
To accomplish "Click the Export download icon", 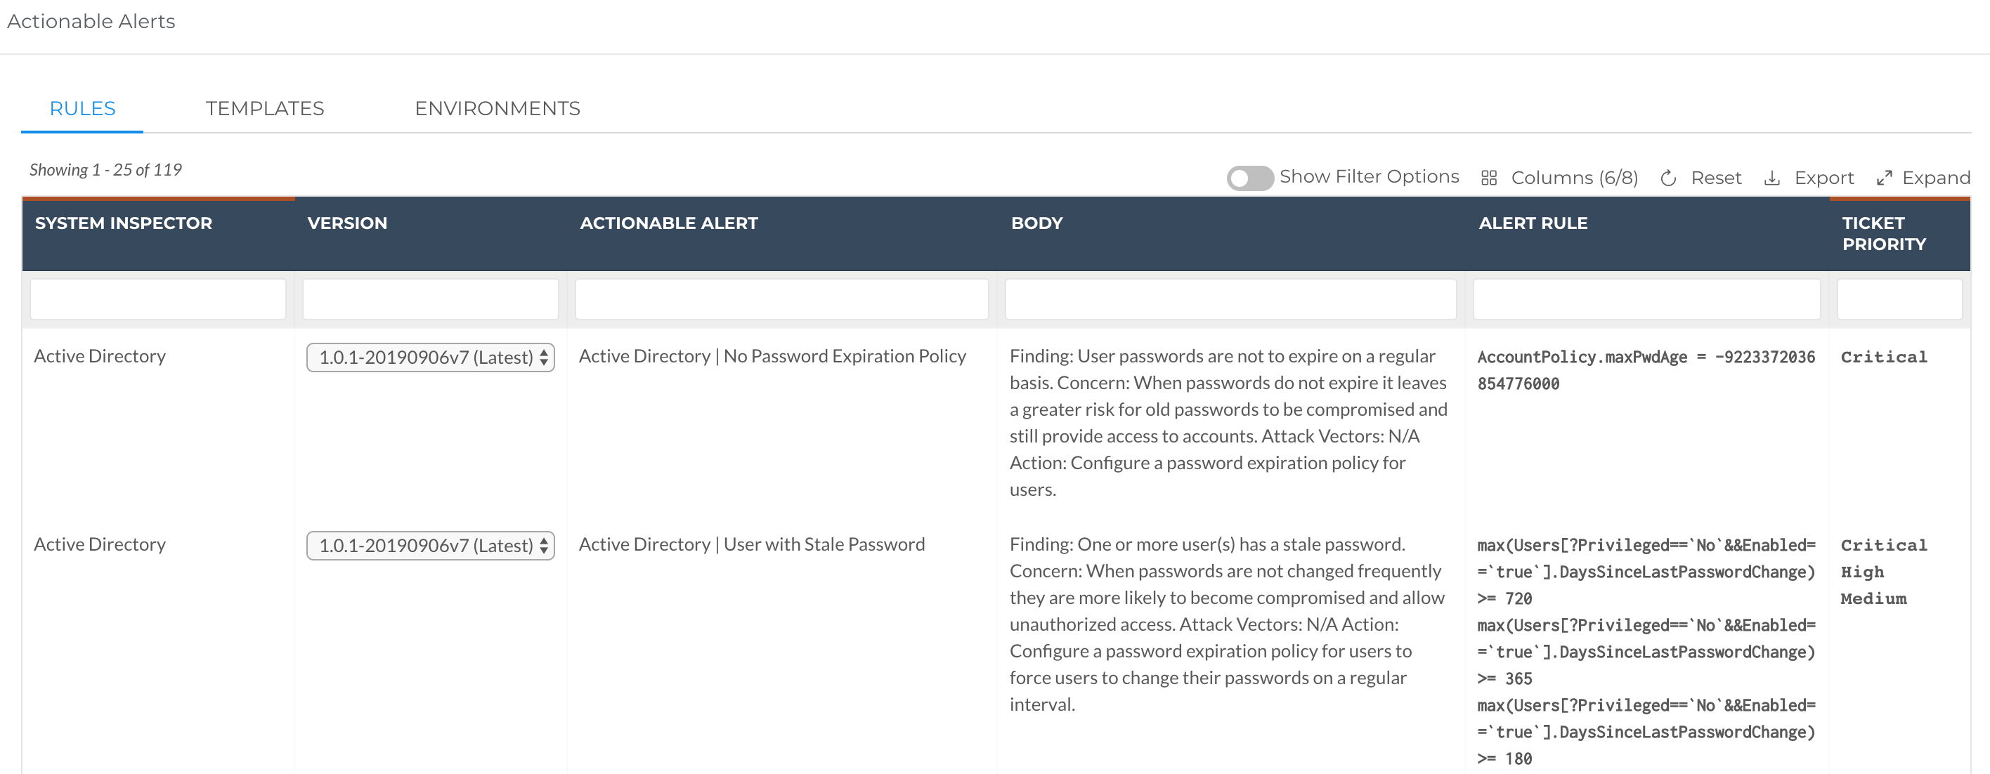I will pos(1771,177).
